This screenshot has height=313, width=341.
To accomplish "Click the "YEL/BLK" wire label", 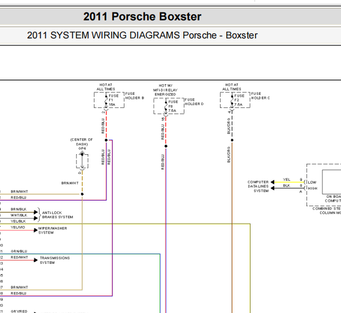I will point(18,221).
